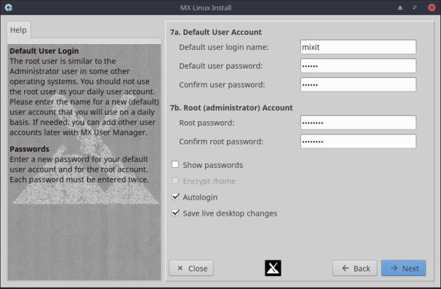
Task: Focus the Default user password field
Action: pos(358,66)
